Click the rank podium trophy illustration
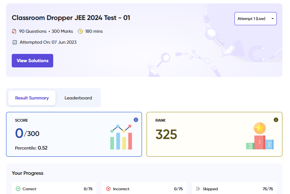The image size is (290, 194). click(259, 136)
